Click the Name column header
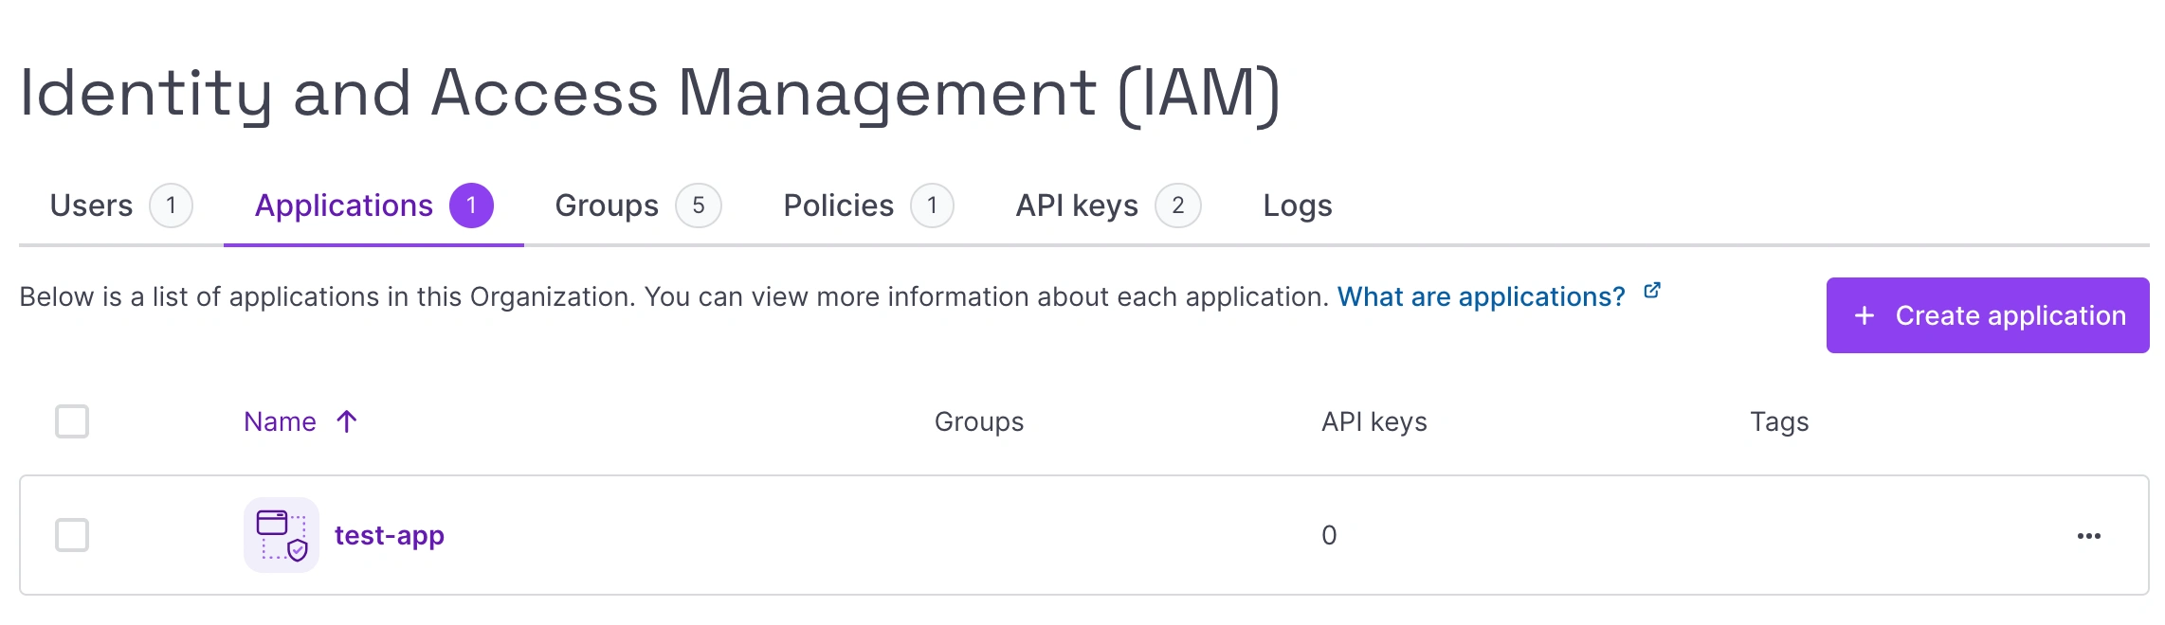 coord(280,421)
